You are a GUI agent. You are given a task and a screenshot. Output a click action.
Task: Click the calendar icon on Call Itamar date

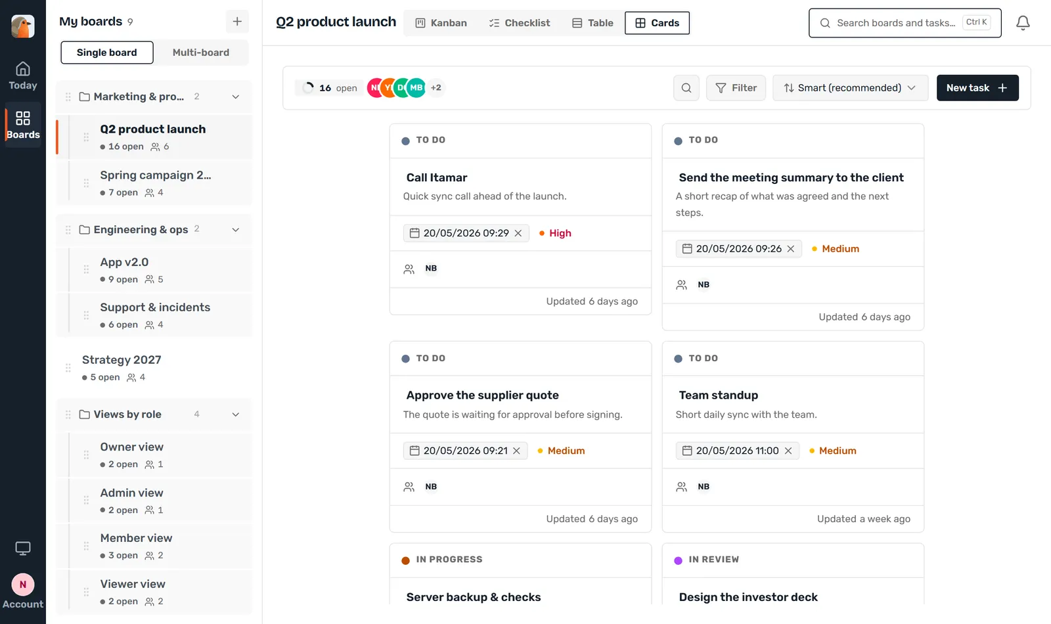tap(414, 233)
